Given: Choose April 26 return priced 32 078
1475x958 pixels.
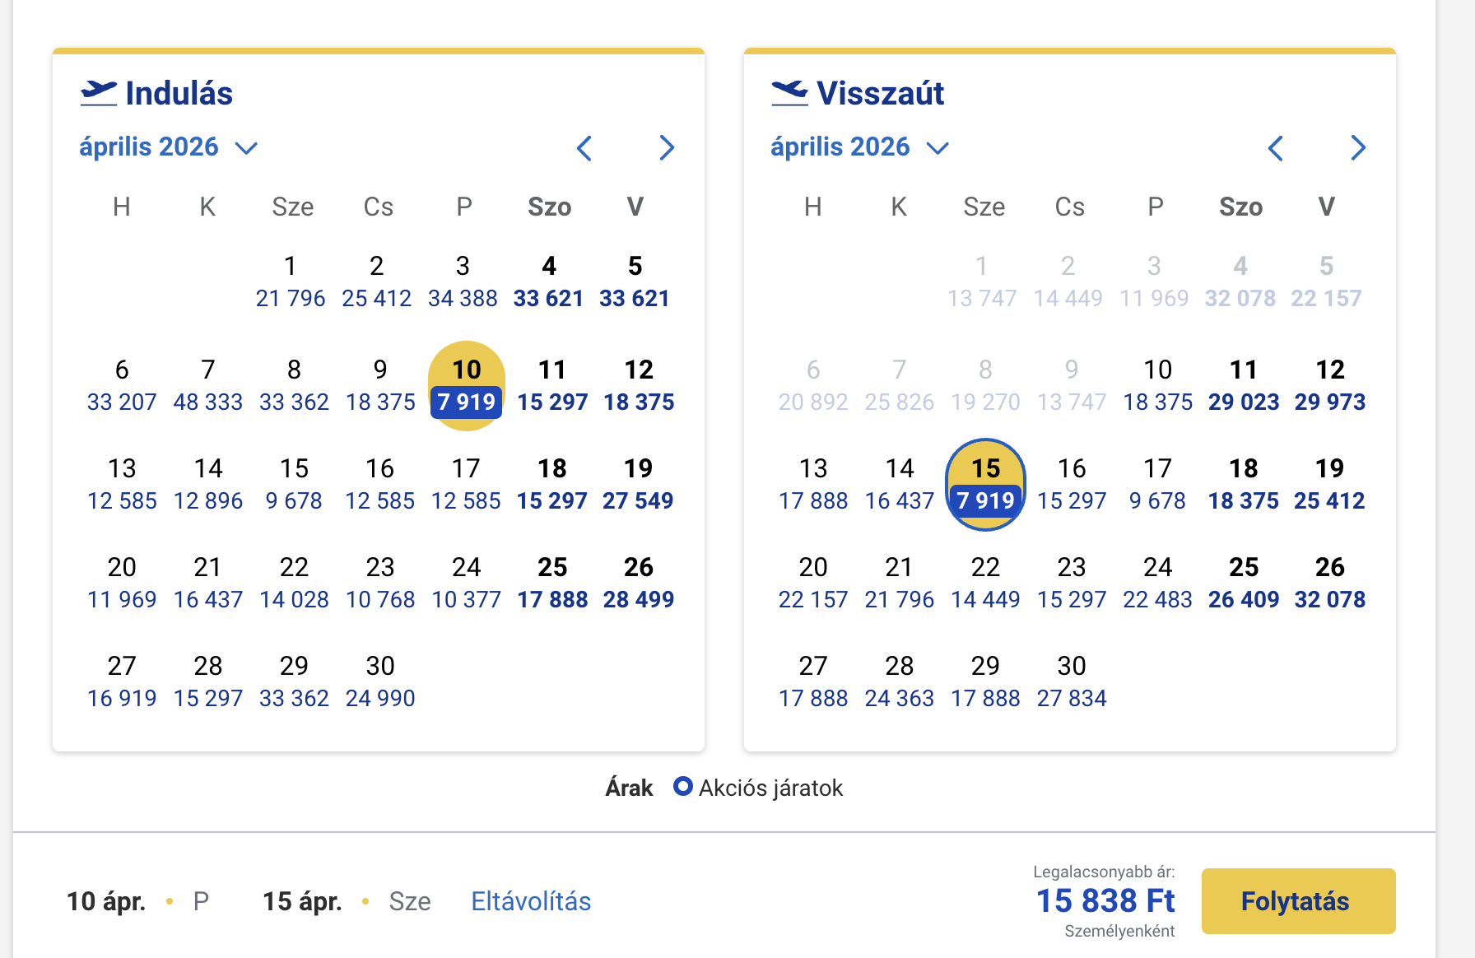Looking at the screenshot, I should (1329, 583).
